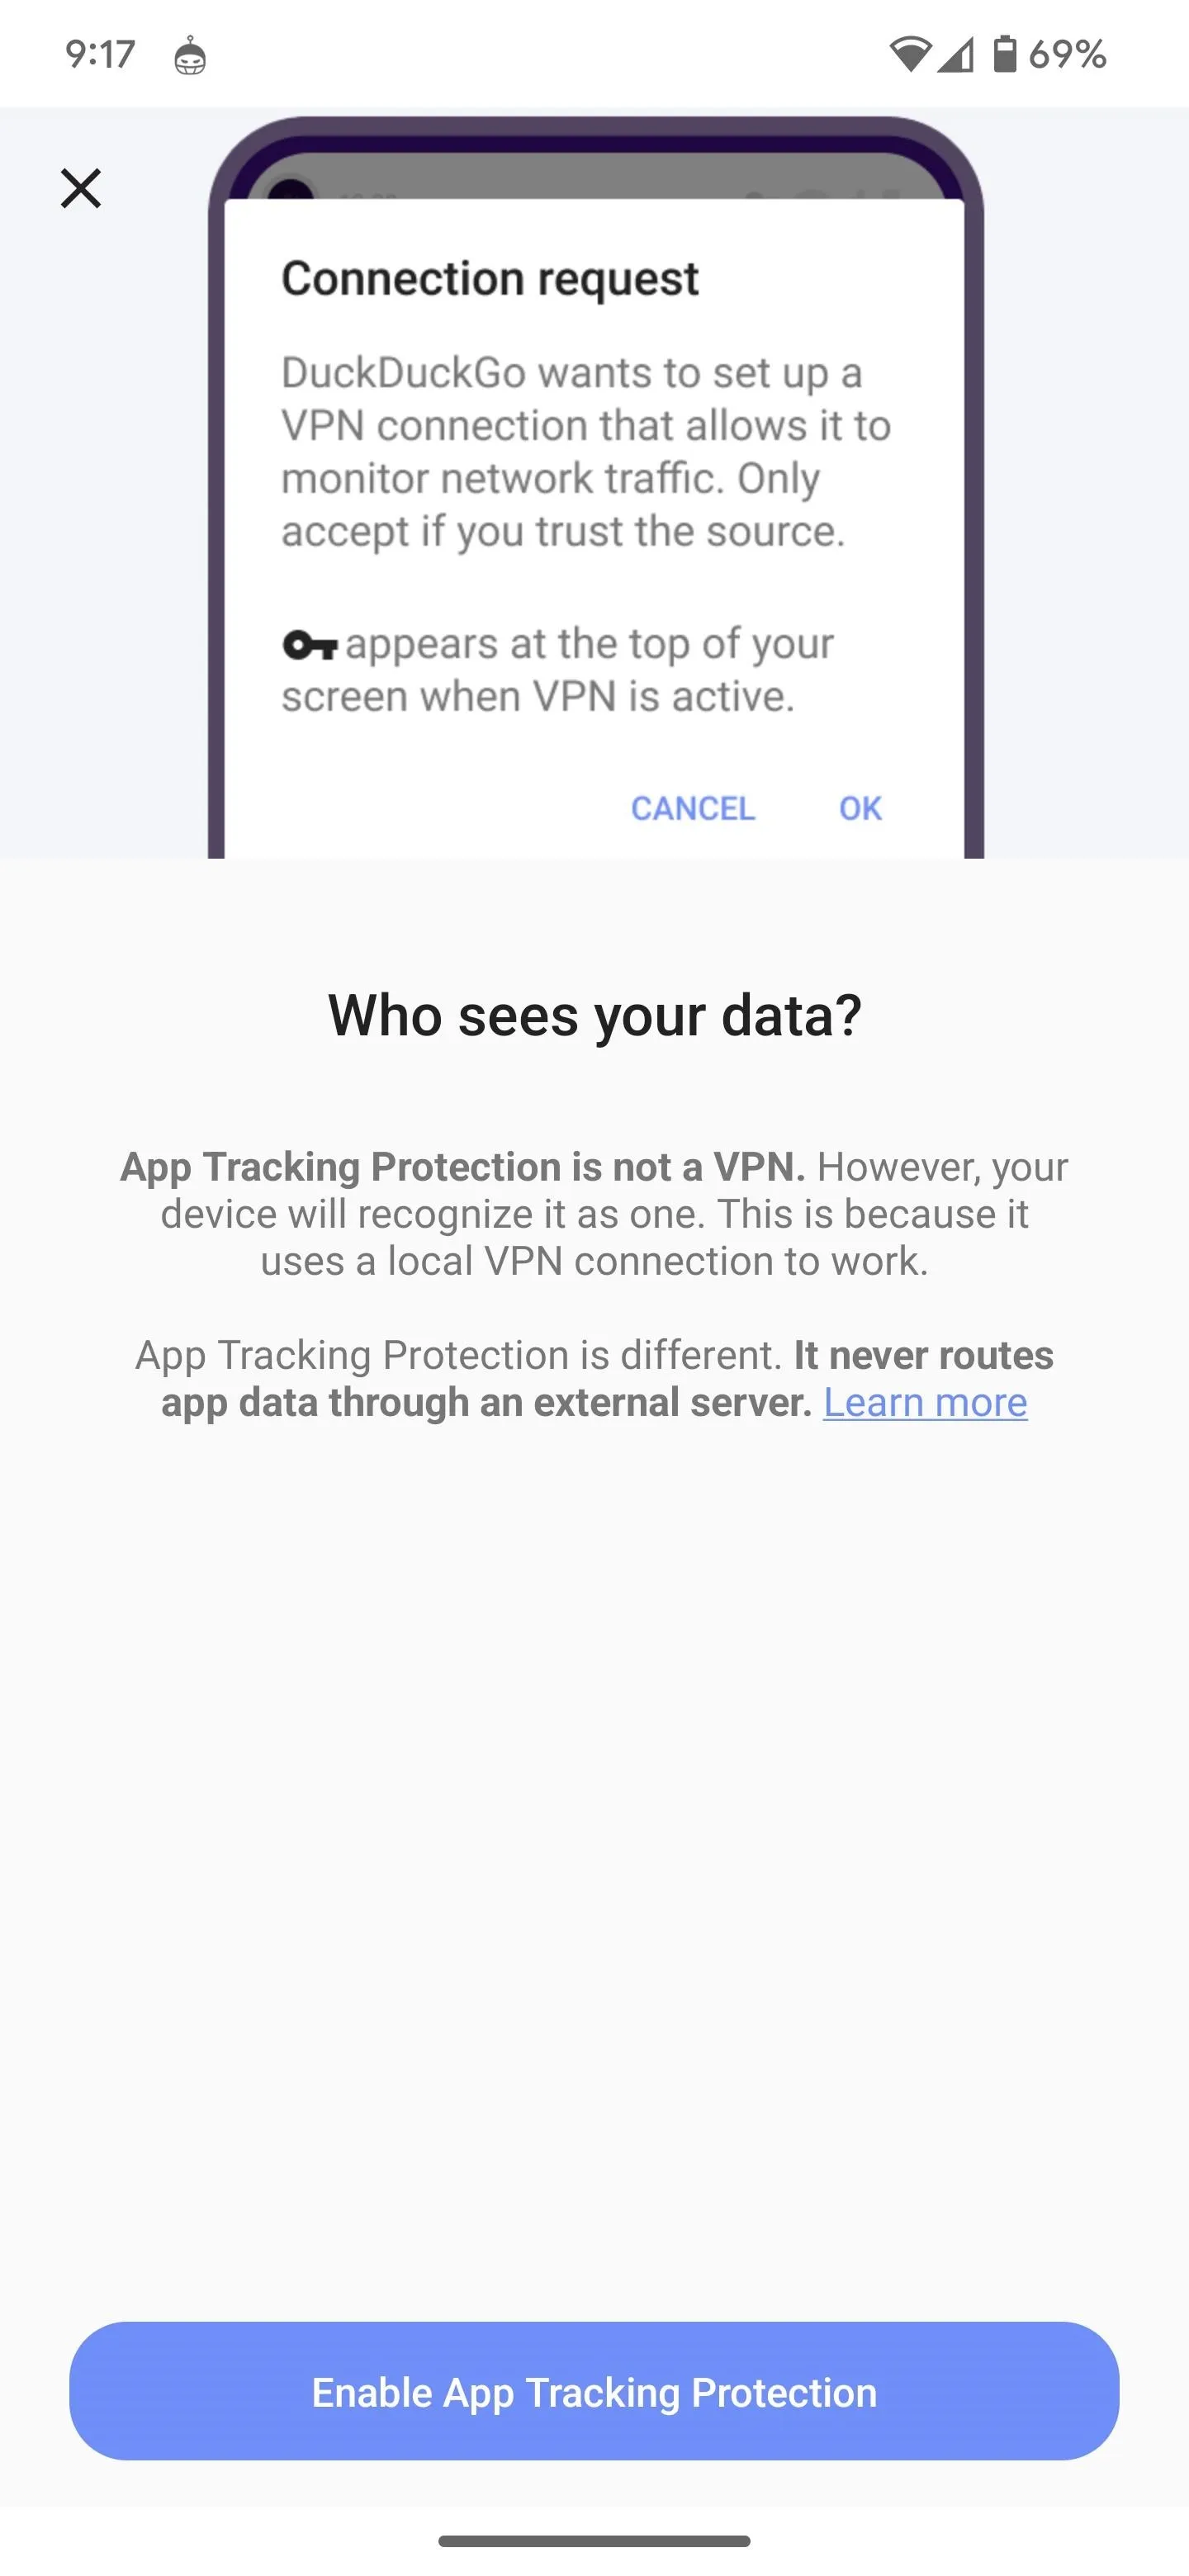Screen dimensions: 1189x2576
Task: Click the VPN key icon in illustration
Action: click(310, 646)
